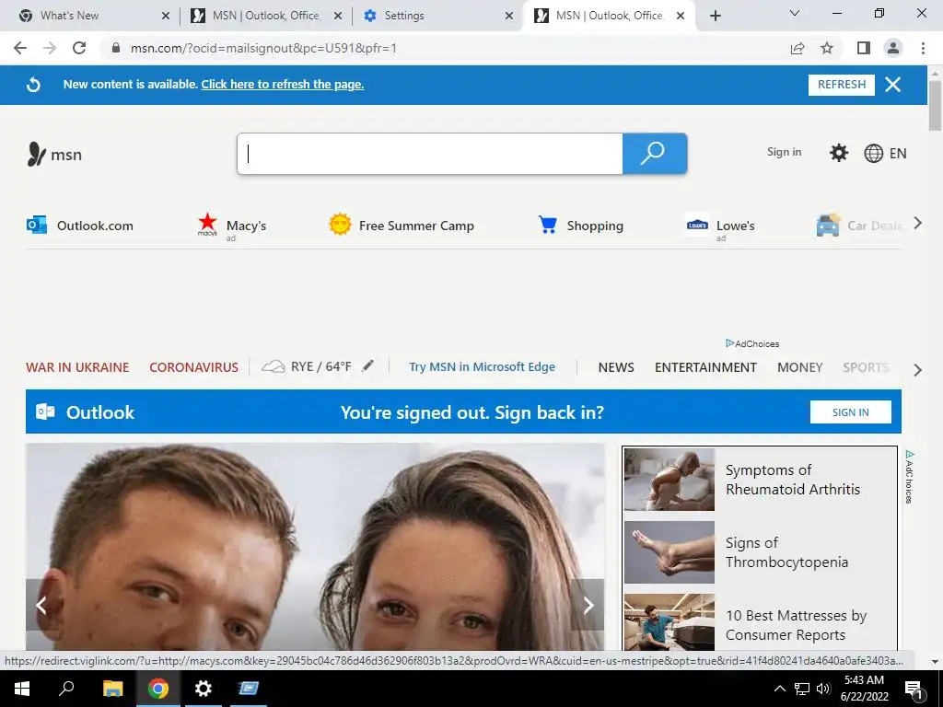Image resolution: width=943 pixels, height=707 pixels.
Task: Click the Shopping cart icon
Action: [x=547, y=225]
